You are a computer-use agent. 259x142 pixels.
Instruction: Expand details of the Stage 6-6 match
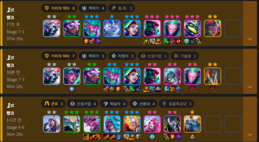(x=250, y=135)
